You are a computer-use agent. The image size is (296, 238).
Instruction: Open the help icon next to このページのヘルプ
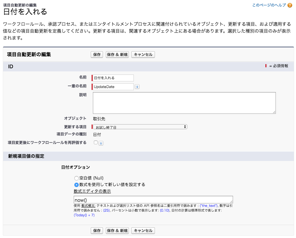coord(290,5)
